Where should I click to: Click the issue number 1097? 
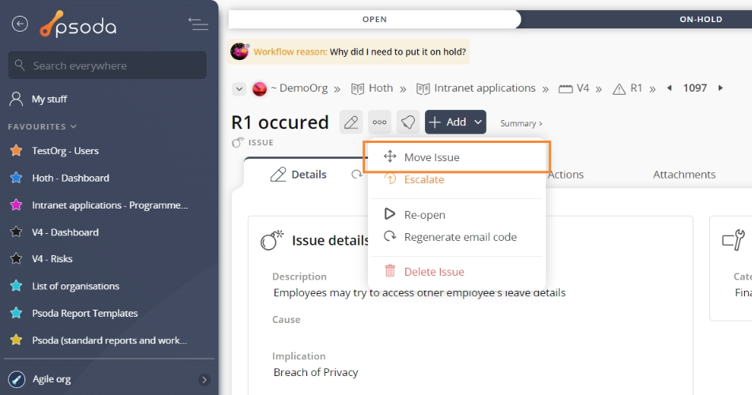(x=695, y=88)
